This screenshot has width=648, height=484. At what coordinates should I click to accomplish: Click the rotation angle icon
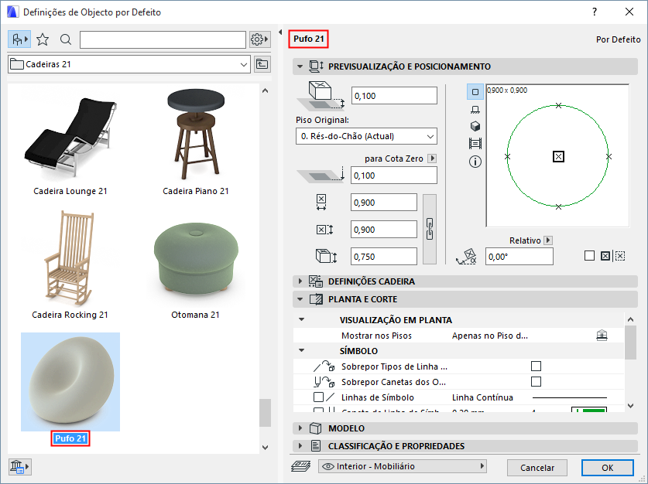pyautogui.click(x=466, y=256)
